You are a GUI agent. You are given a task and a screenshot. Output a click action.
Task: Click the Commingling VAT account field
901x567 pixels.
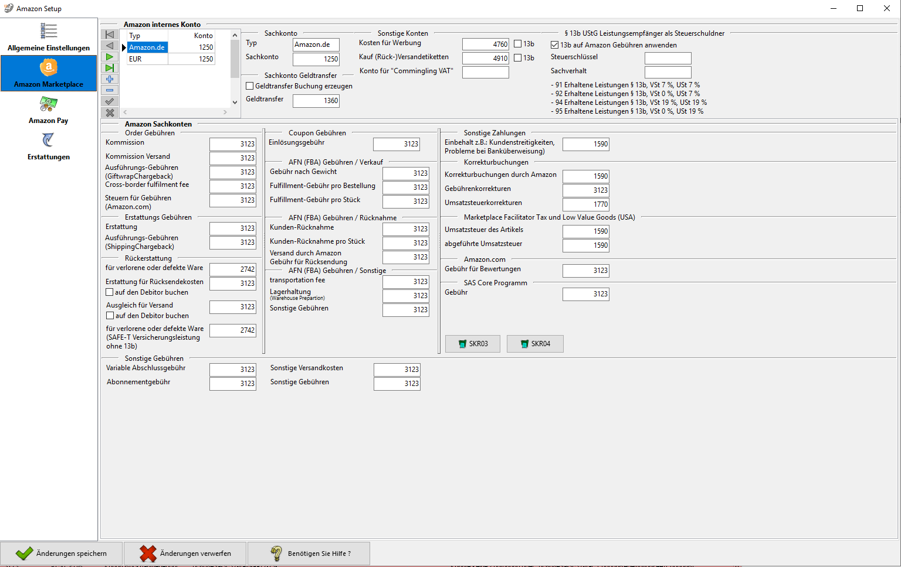[486, 73]
